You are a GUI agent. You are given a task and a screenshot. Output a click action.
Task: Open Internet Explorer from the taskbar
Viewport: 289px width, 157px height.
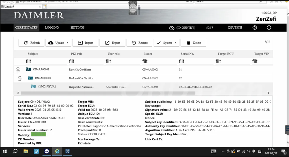tap(57, 151)
